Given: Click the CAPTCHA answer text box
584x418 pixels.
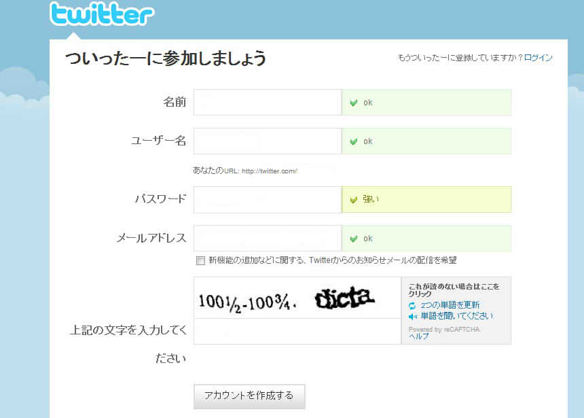Looking at the screenshot, I should pyautogui.click(x=297, y=331).
